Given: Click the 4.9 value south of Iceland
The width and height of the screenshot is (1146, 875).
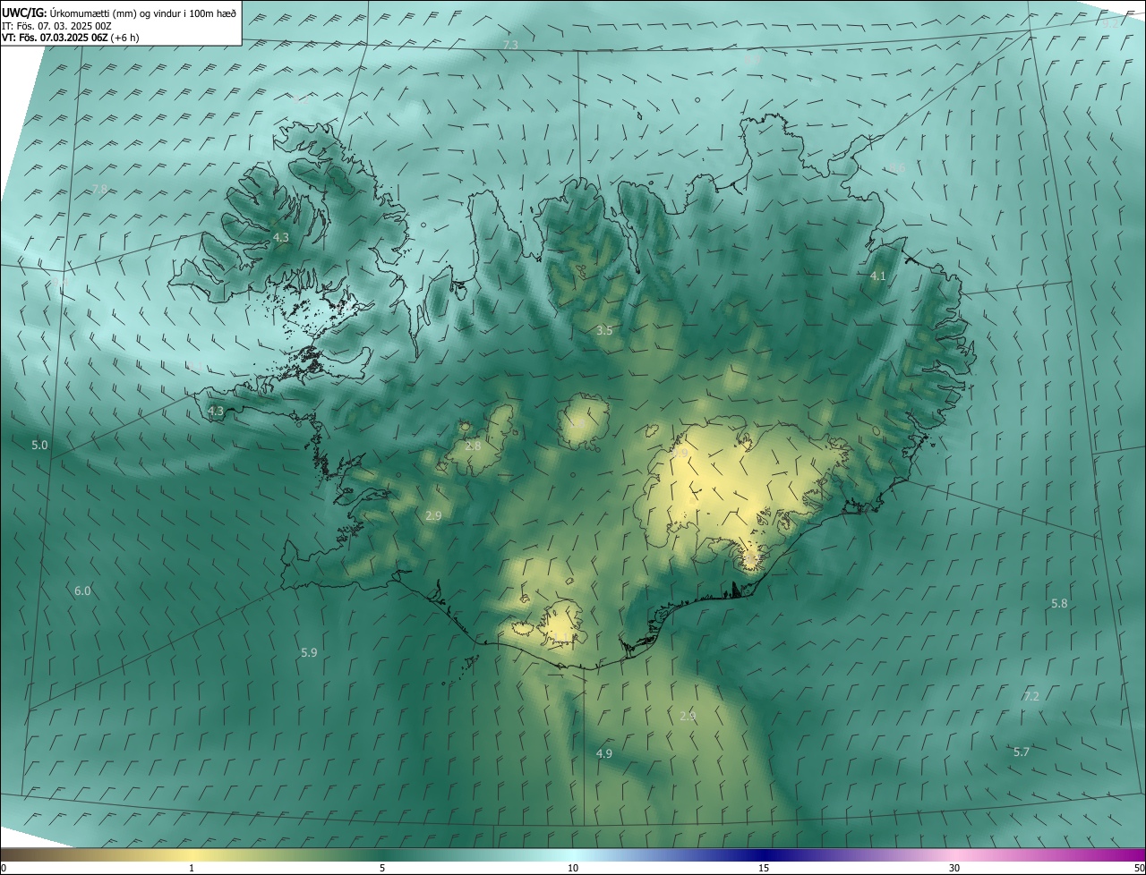Looking at the screenshot, I should point(604,754).
